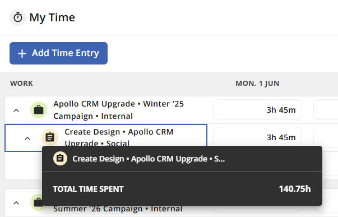The width and height of the screenshot is (338, 217).
Task: Collapse the Summer '26 Campaign row
Action: click(x=16, y=203)
